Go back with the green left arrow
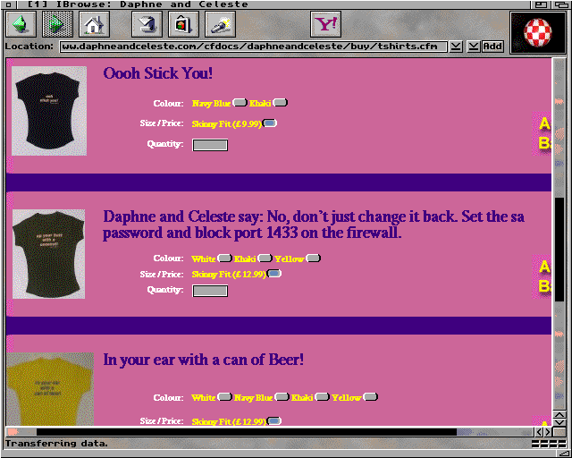Screen dimensions: 572x458 tap(21, 24)
